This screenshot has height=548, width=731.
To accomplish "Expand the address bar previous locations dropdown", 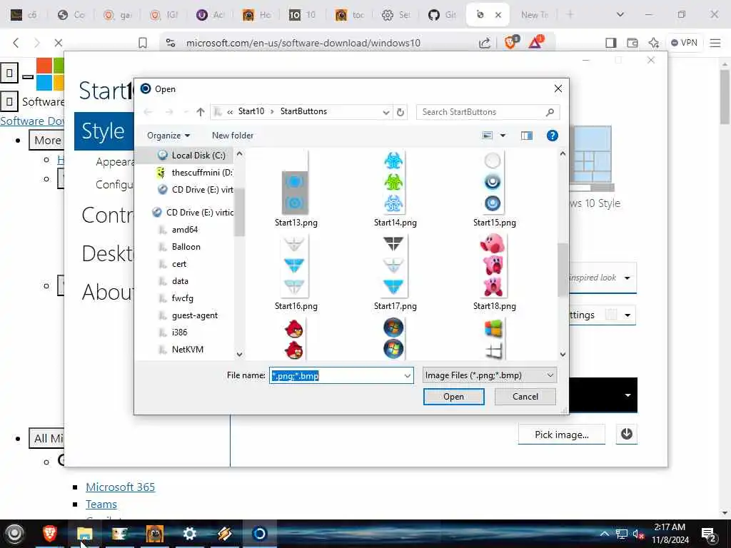I will click(x=386, y=112).
